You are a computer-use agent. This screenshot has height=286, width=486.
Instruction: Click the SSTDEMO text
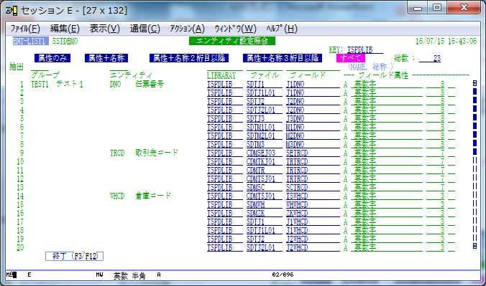[65, 41]
